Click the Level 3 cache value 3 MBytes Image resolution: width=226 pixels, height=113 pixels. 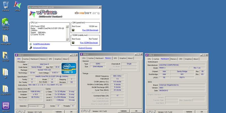(60, 100)
